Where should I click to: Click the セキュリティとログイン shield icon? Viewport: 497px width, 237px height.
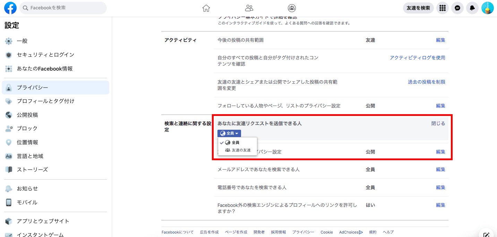(x=9, y=55)
